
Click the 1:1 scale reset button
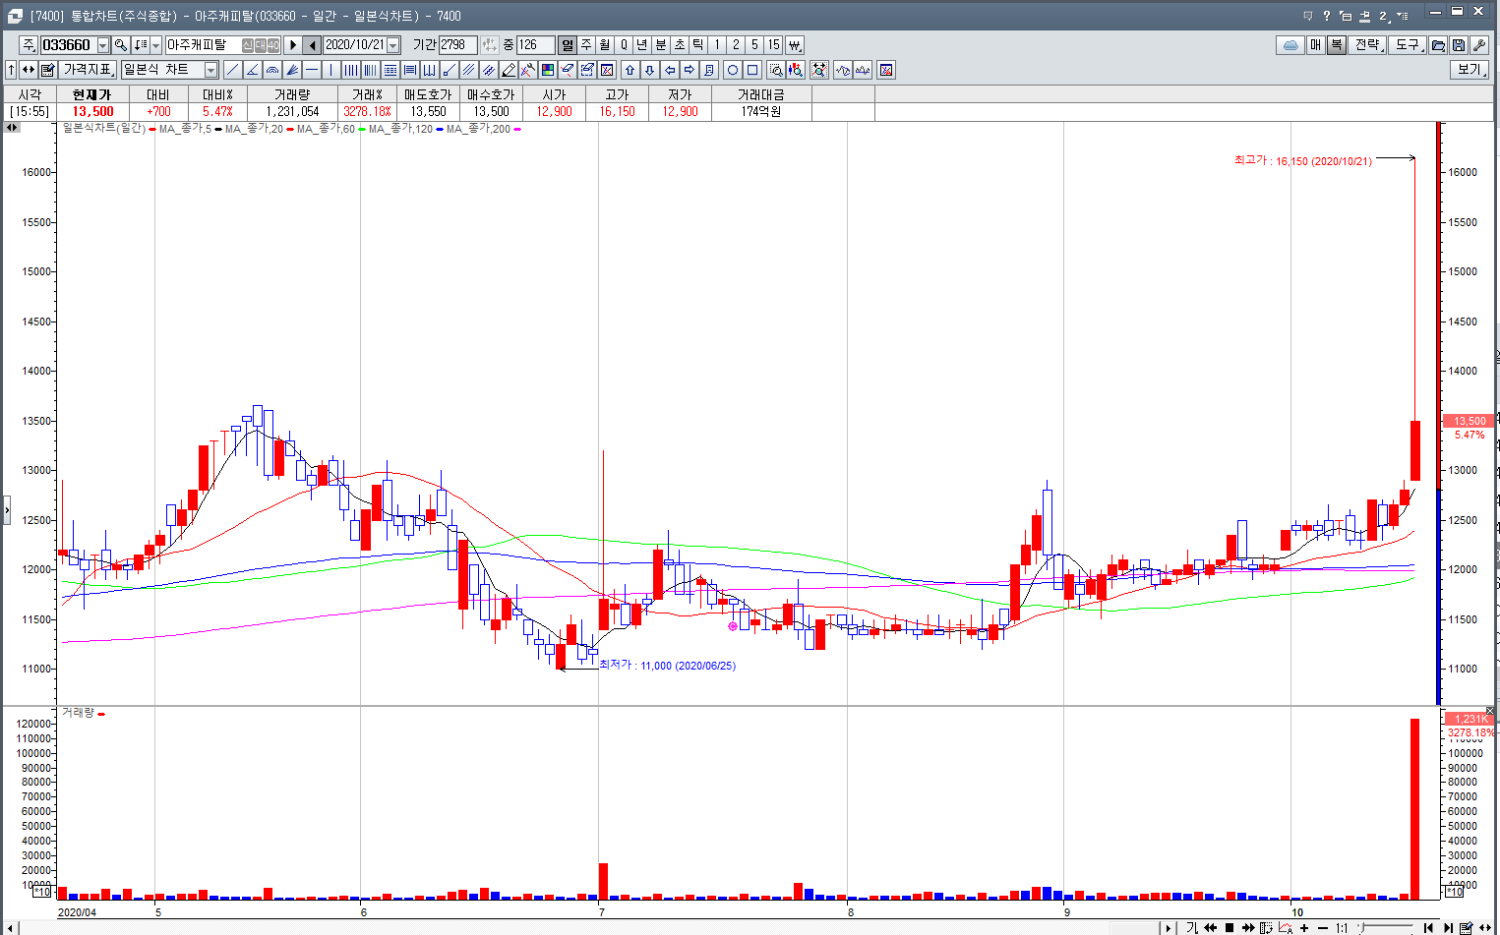click(x=1342, y=927)
